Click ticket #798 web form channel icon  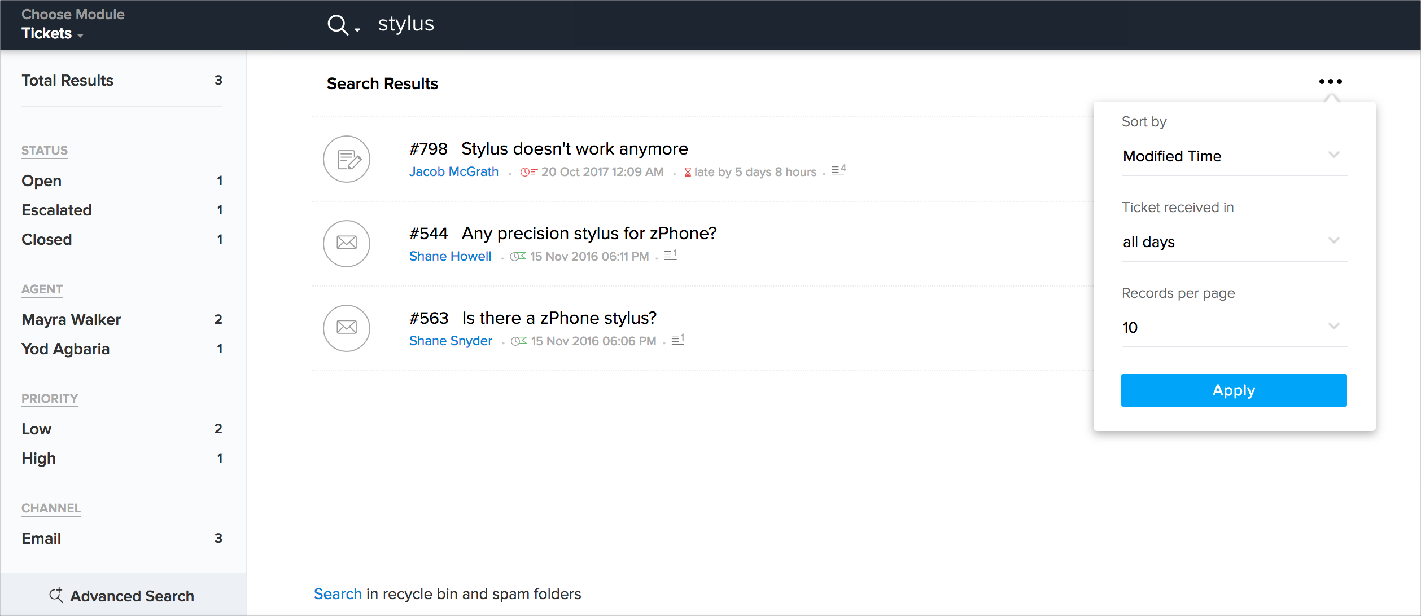click(347, 160)
